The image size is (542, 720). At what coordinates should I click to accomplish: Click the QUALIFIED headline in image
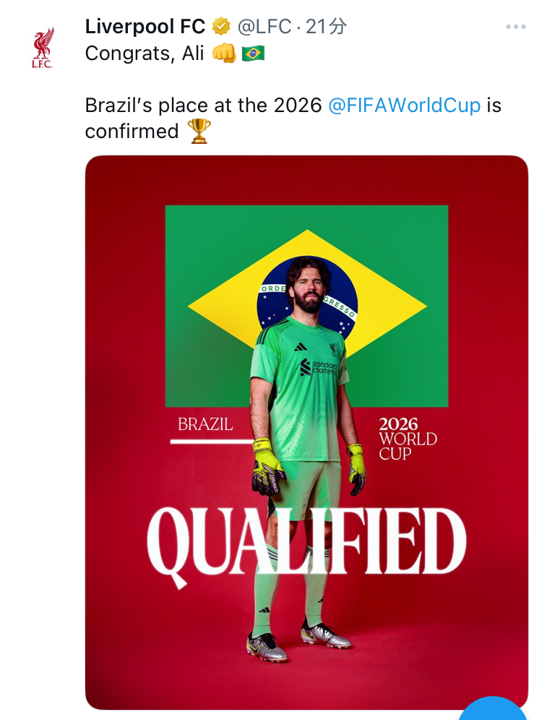pyautogui.click(x=306, y=542)
